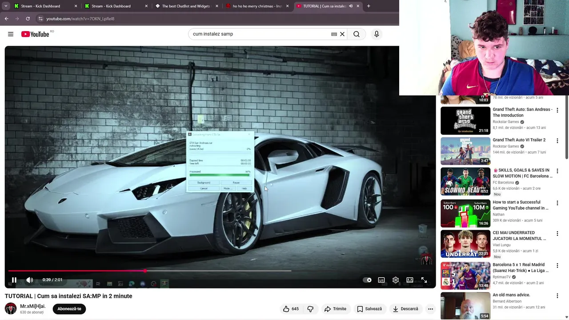
Task: Open GTA San Andreas Introduction thumbnail
Action: pyautogui.click(x=465, y=120)
